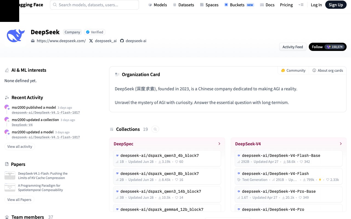The height and width of the screenshot is (219, 351).
Task: Open the deepseek-ai/DeepSeek-V4-Pro-Base model
Action: click(288, 194)
